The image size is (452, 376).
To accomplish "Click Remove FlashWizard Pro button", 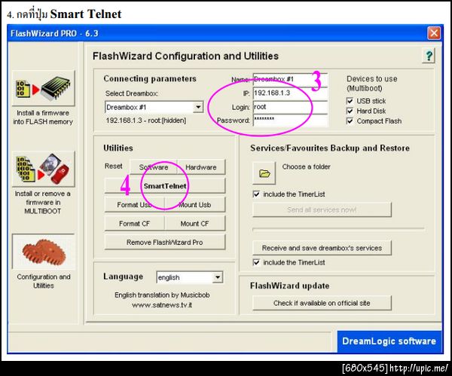I will [165, 242].
